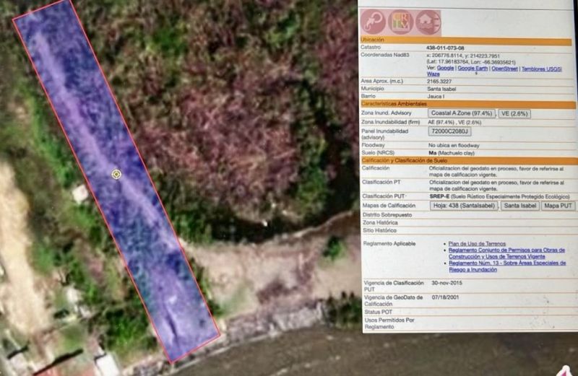Open Reglamento Núm. 13 flood risk link
578x376 pixels.
(x=506, y=266)
